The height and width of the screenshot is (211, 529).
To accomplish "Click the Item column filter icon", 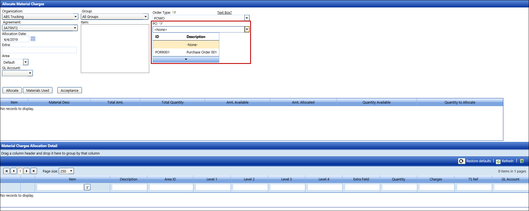I will click(87, 187).
